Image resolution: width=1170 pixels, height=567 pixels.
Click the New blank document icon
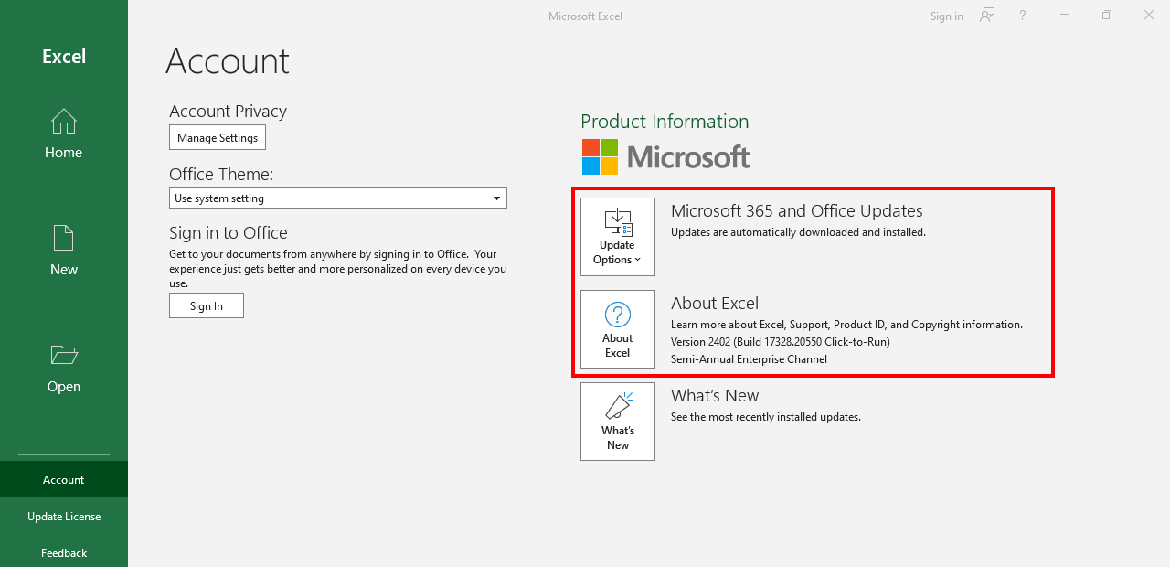(x=64, y=238)
